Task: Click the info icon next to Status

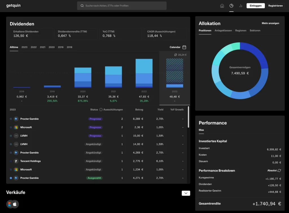Action: (x=101, y=110)
